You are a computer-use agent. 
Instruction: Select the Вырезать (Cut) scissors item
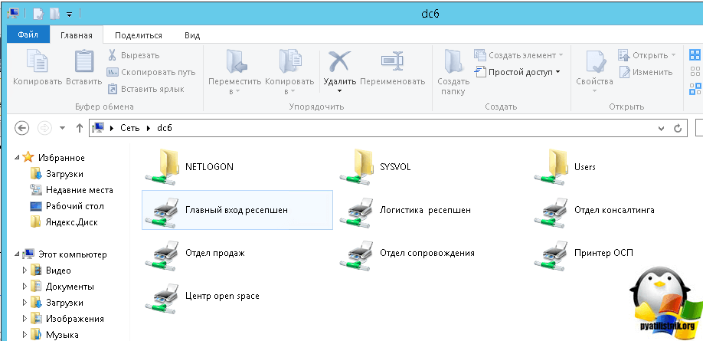(x=133, y=55)
